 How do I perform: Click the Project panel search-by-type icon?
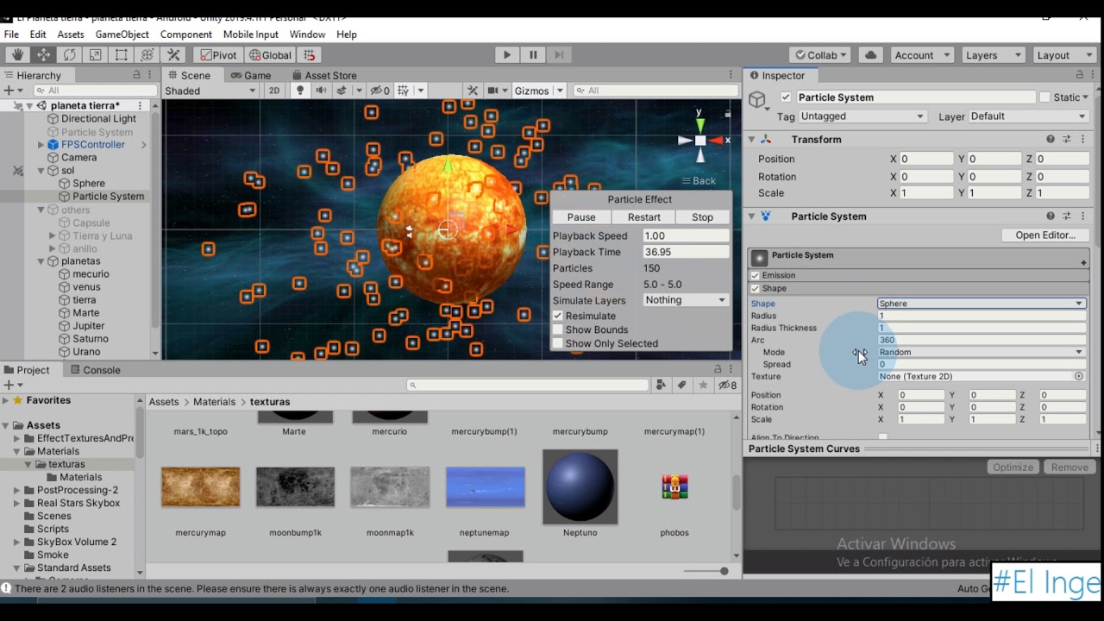[x=662, y=385]
